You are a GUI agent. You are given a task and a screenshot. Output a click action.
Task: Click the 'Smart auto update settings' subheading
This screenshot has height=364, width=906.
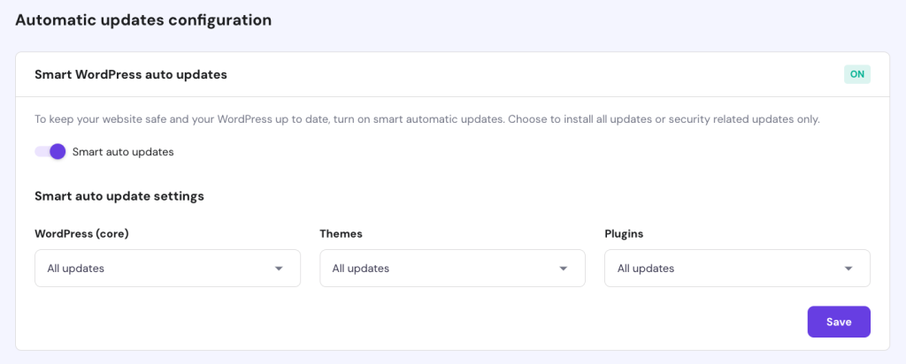tap(119, 196)
